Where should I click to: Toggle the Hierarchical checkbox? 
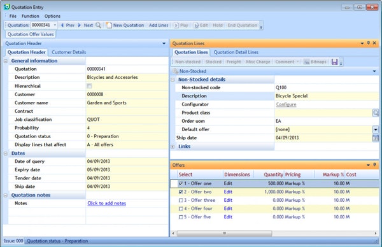(89, 86)
